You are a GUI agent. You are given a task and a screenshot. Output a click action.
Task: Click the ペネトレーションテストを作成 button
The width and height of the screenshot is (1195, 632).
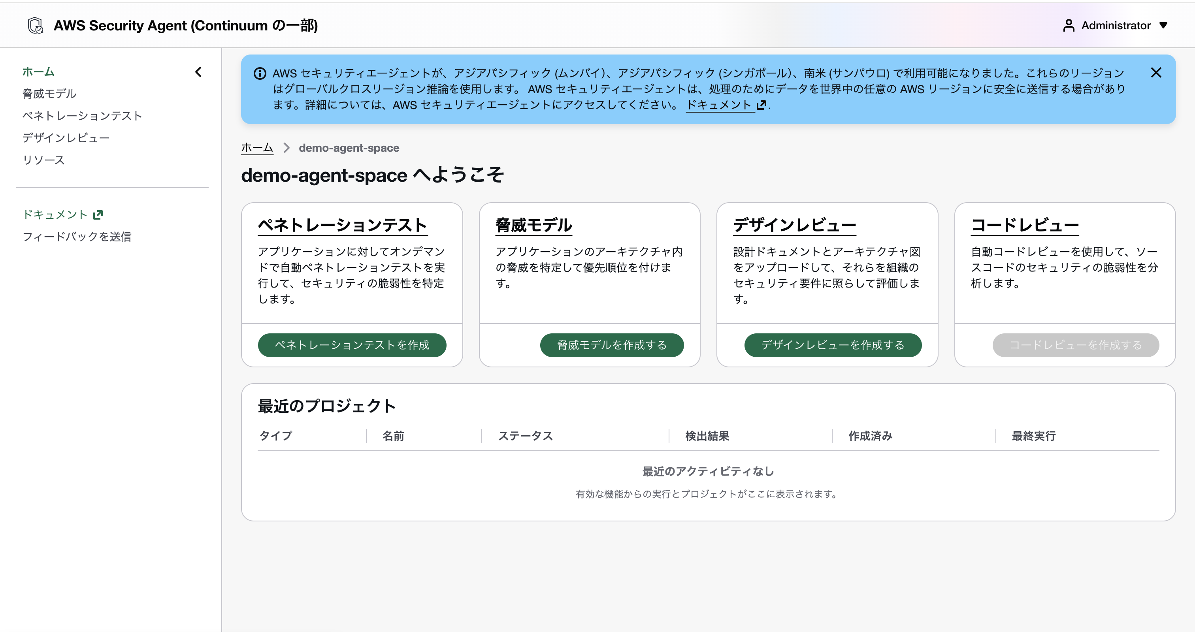[352, 345]
